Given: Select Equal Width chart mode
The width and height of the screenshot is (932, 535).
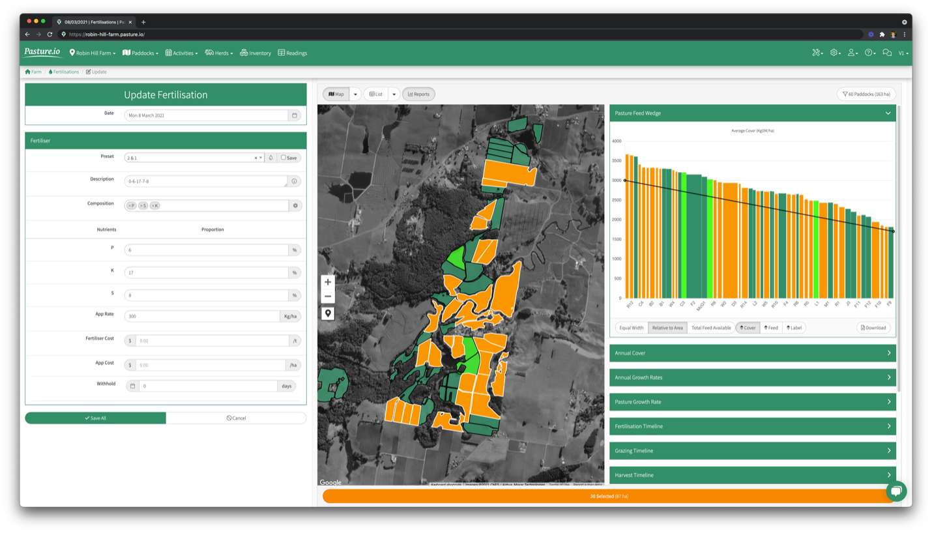Looking at the screenshot, I should point(631,328).
